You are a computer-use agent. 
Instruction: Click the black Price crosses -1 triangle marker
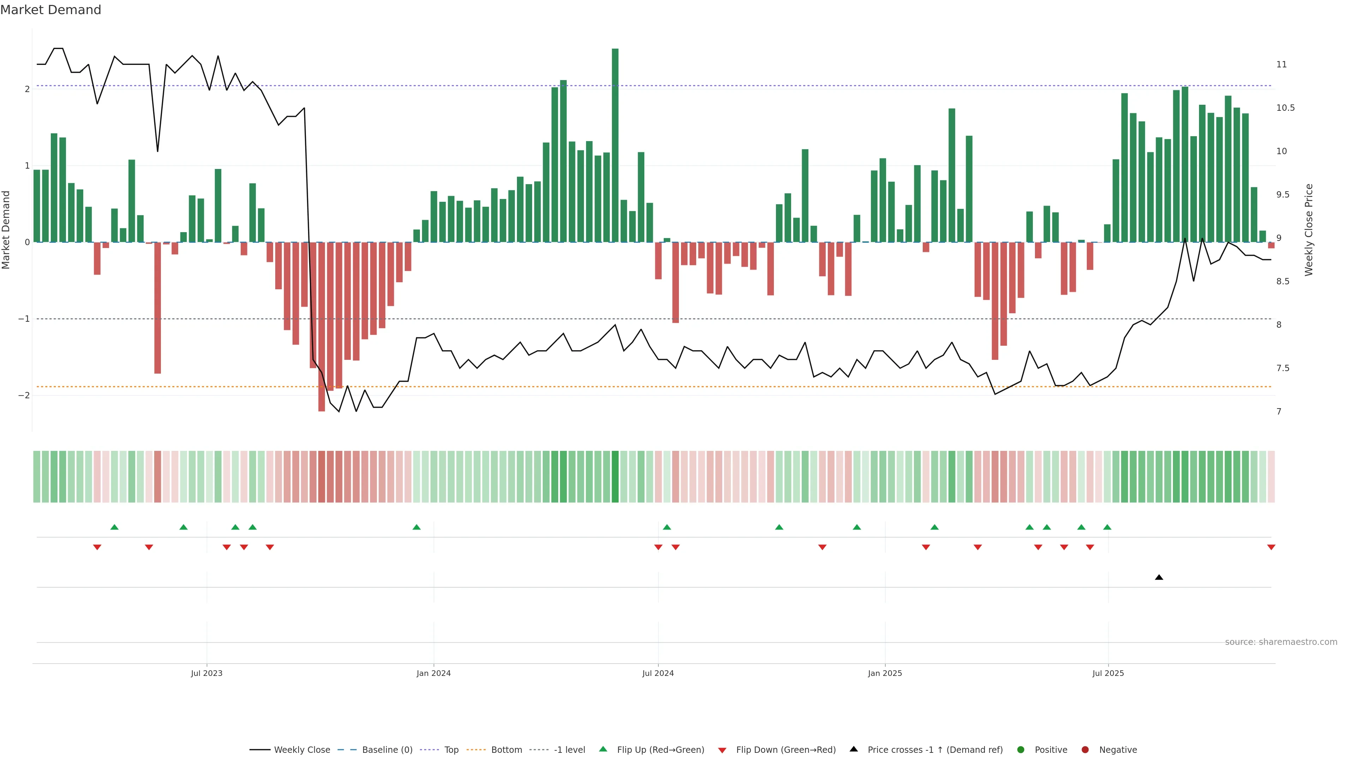click(x=1159, y=577)
